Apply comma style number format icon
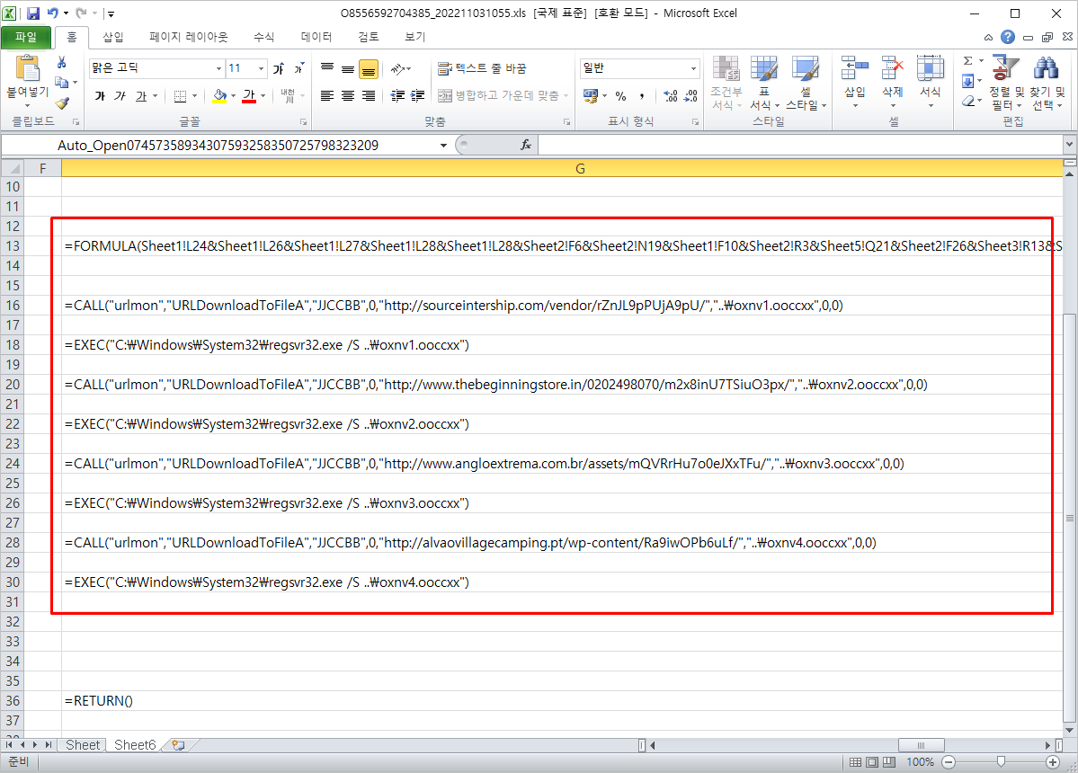The height and width of the screenshot is (773, 1078). pos(641,96)
